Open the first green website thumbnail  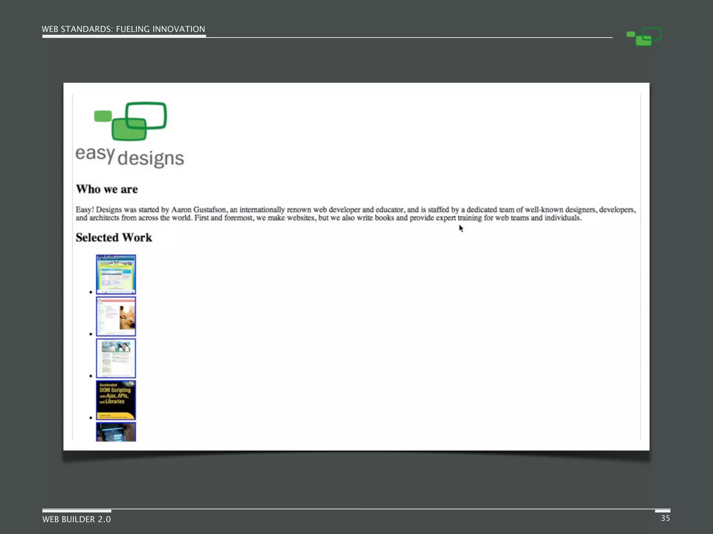click(116, 274)
